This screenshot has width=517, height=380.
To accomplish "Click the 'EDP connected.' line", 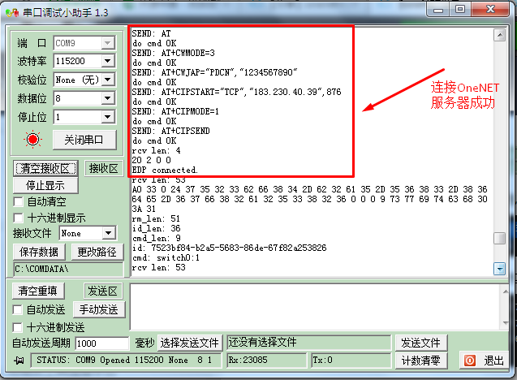I will pyautogui.click(x=165, y=171).
